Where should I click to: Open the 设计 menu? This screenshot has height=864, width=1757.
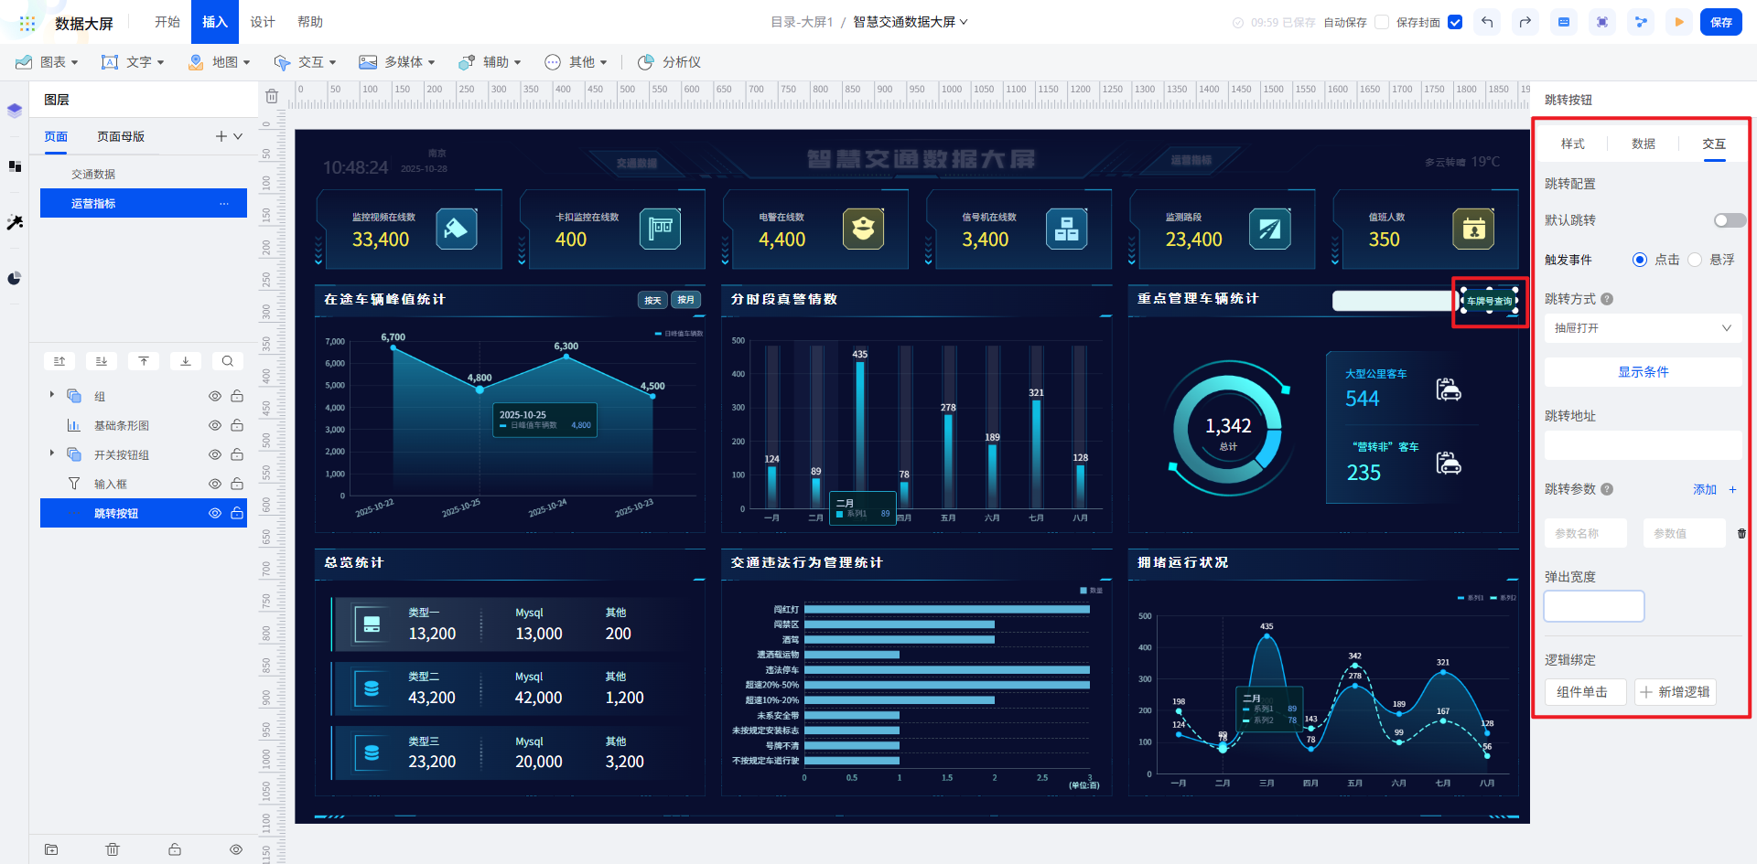point(263,22)
